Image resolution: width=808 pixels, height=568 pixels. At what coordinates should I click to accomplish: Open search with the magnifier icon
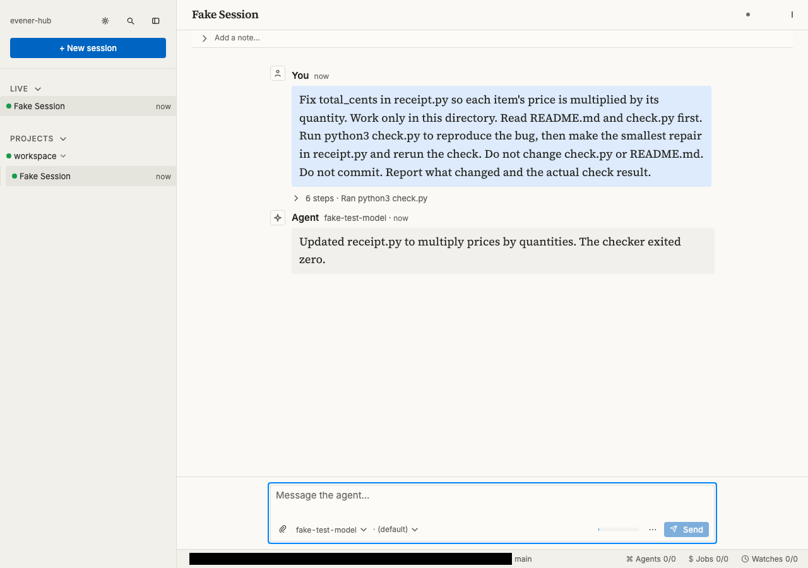coord(131,21)
